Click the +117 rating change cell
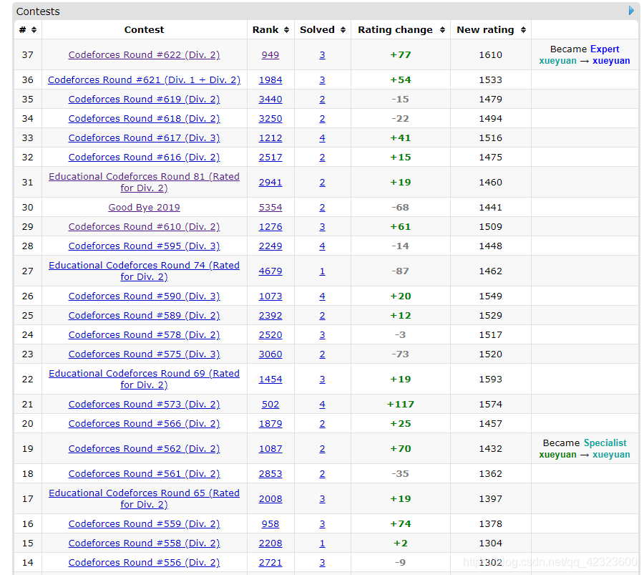Screen dimensions: 644x575 401,404
